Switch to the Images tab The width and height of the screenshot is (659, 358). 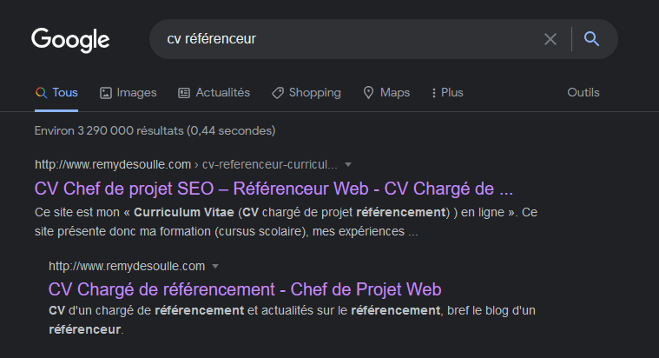point(129,93)
